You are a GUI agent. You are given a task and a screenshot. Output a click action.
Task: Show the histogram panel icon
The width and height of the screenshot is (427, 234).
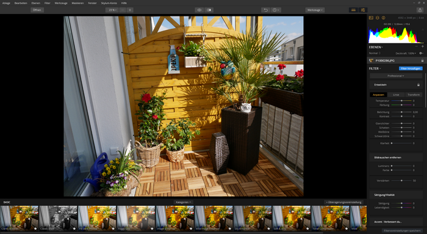point(371,18)
